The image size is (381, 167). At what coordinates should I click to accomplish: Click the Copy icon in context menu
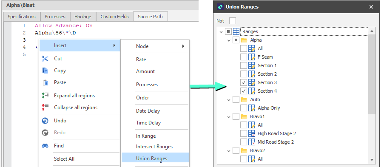tap(45, 71)
